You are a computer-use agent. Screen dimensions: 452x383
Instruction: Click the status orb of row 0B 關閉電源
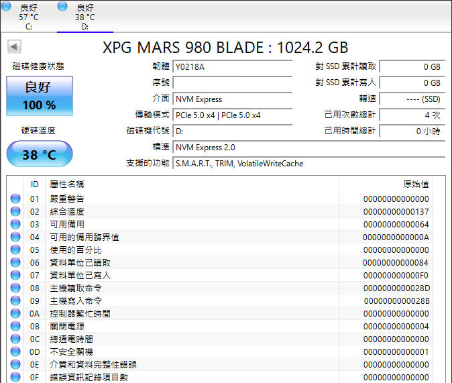tap(15, 326)
